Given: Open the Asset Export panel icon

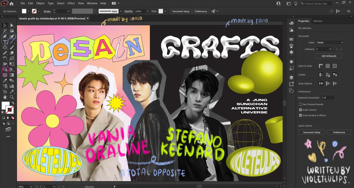Looking at the screenshot, I should point(291,84).
